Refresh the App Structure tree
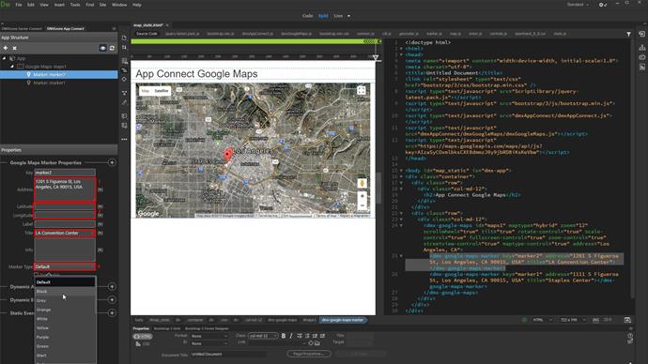The height and width of the screenshot is (364, 648). (x=112, y=48)
